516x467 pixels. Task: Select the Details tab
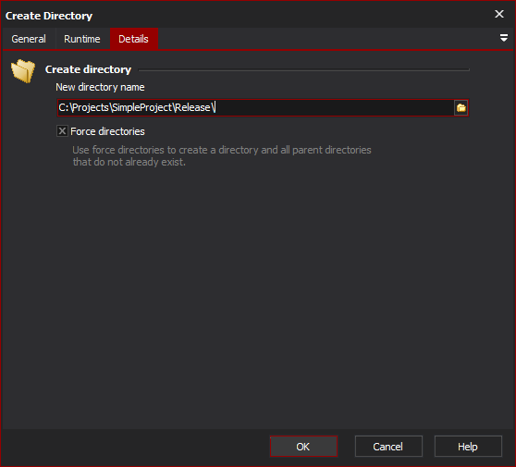(x=133, y=39)
